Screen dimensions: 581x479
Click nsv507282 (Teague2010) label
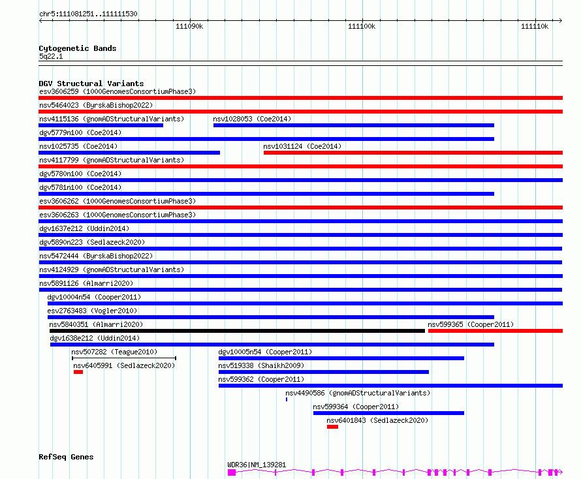click(114, 352)
